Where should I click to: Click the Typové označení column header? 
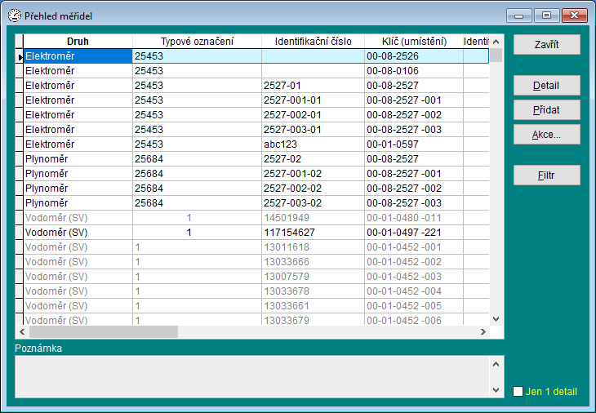197,41
